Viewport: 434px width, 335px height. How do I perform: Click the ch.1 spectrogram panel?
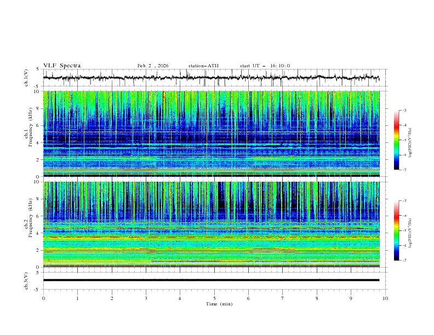click(x=211, y=134)
